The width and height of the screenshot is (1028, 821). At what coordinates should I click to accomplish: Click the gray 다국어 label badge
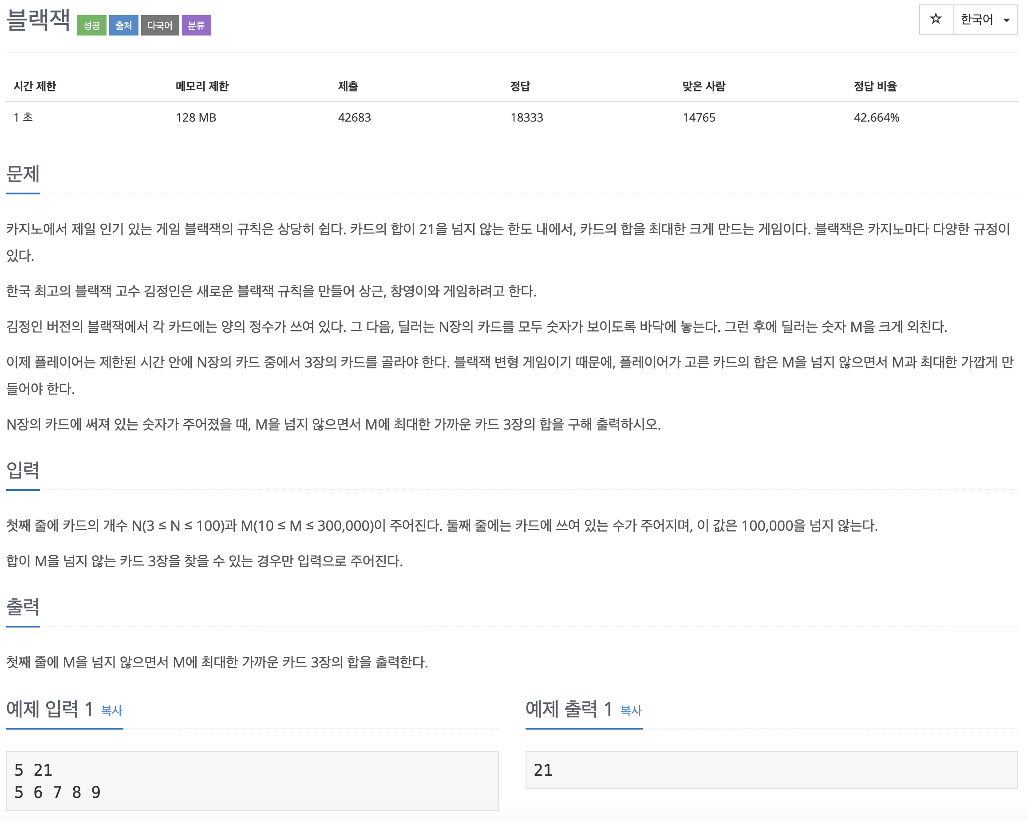coord(160,25)
